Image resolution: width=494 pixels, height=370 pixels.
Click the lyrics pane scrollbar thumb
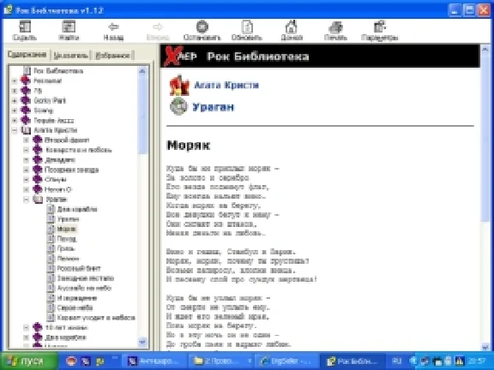pos(485,138)
